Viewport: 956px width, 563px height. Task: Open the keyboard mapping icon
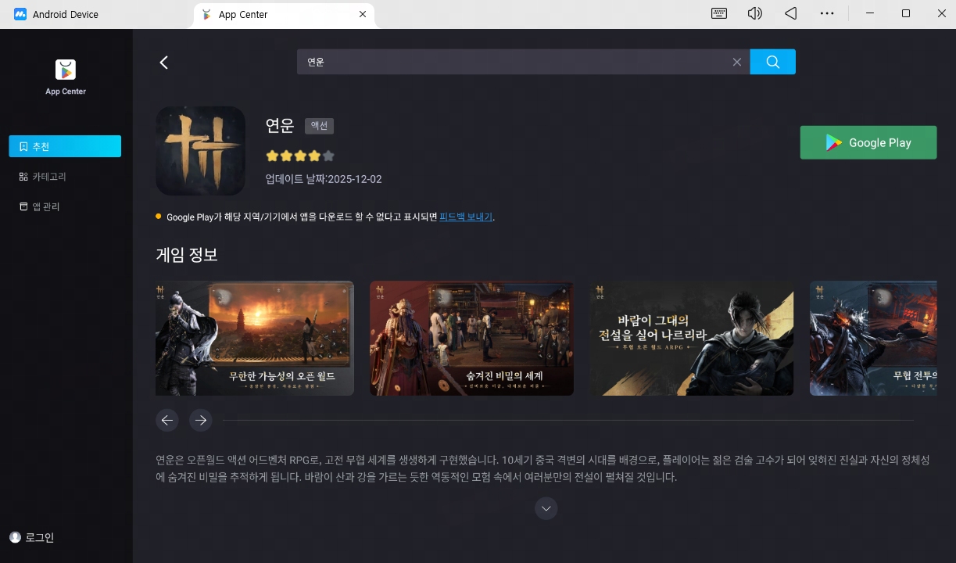point(719,13)
